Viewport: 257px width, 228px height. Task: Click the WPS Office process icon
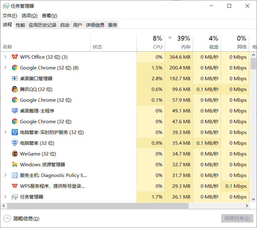click(15, 57)
